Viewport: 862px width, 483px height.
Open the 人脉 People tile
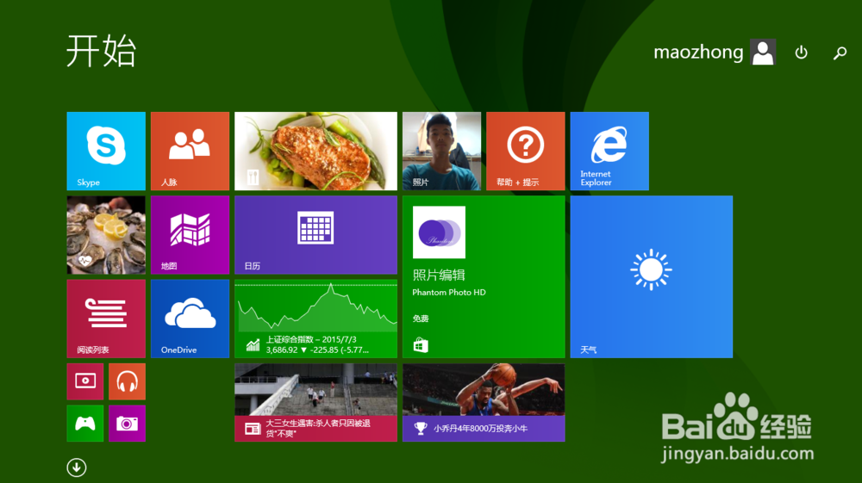[191, 151]
